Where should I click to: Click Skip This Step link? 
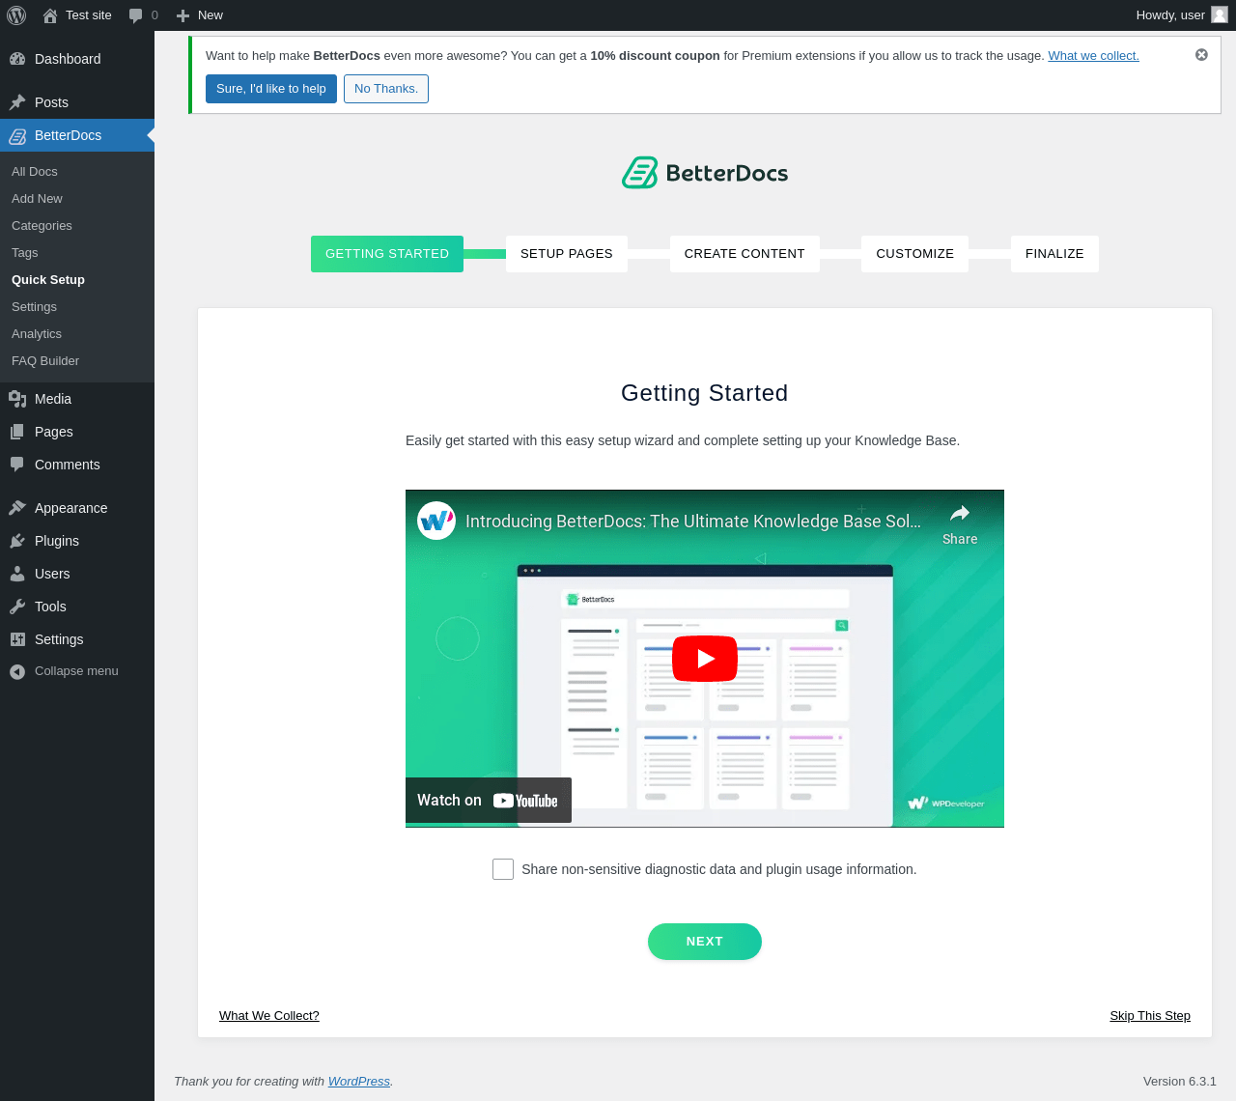[x=1150, y=1016]
